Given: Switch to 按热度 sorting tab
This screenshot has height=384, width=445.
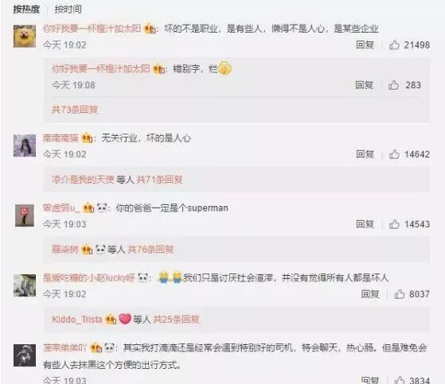Looking at the screenshot, I should [26, 10].
